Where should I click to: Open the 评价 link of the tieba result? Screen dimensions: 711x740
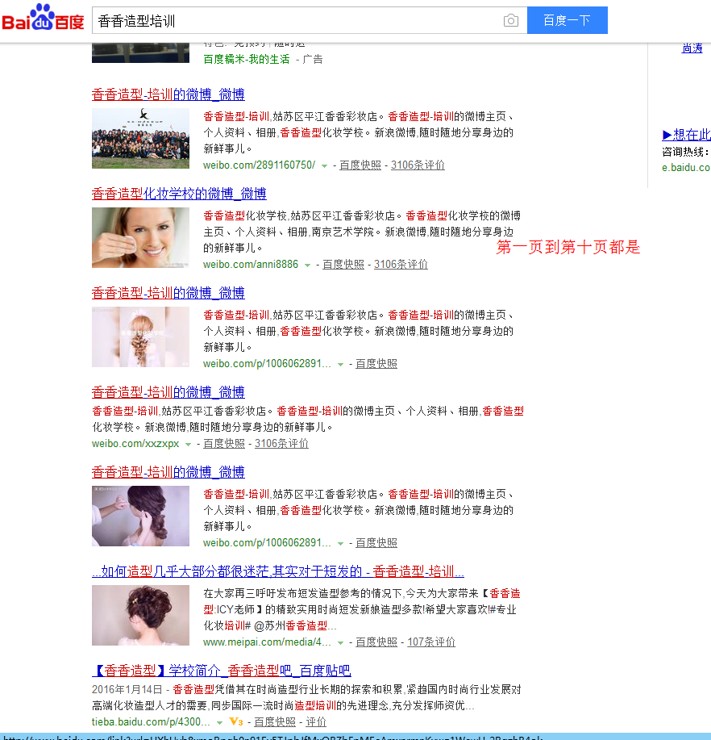pyautogui.click(x=316, y=722)
